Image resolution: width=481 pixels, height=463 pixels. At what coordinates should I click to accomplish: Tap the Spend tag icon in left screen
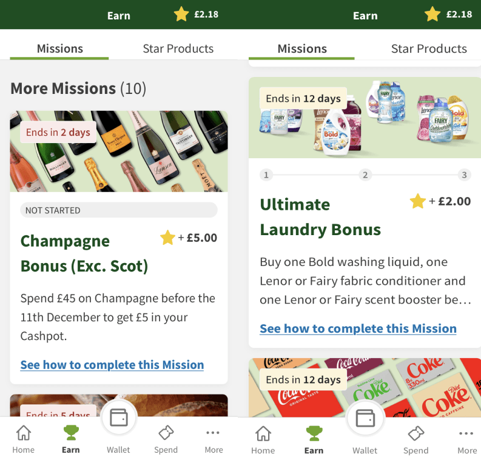[166, 433]
